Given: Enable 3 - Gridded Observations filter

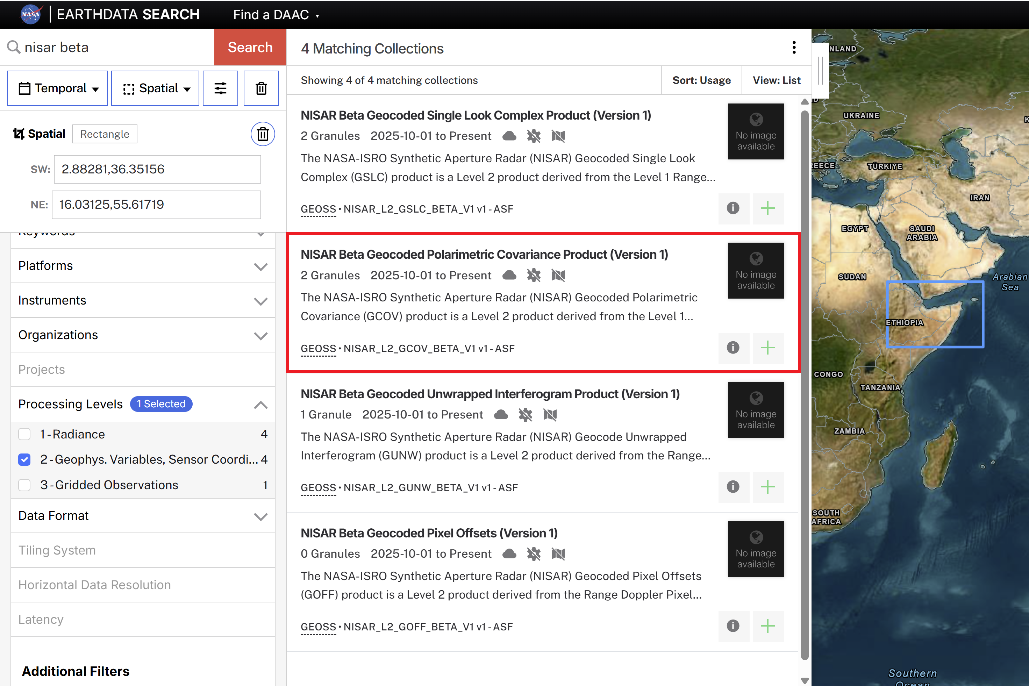Looking at the screenshot, I should (24, 485).
